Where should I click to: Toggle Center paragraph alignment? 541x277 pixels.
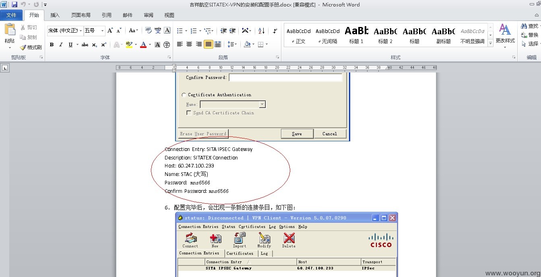point(189,44)
